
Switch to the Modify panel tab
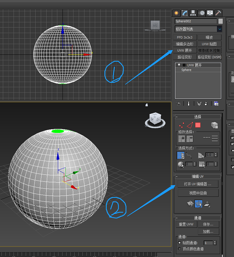pyautogui.click(x=185, y=13)
